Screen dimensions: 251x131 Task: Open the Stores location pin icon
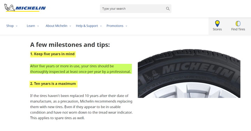coord(217,24)
